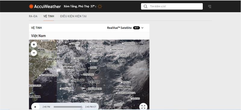Image resolution: width=241 pixels, height=110 pixels.
Task: Click the TAIWAN label on the map
Action: [122, 61]
